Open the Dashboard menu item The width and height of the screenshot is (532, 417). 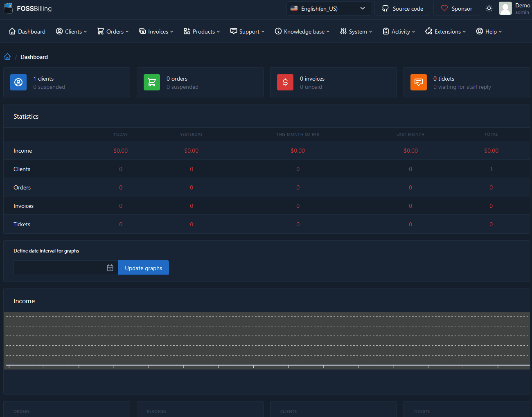click(x=27, y=32)
